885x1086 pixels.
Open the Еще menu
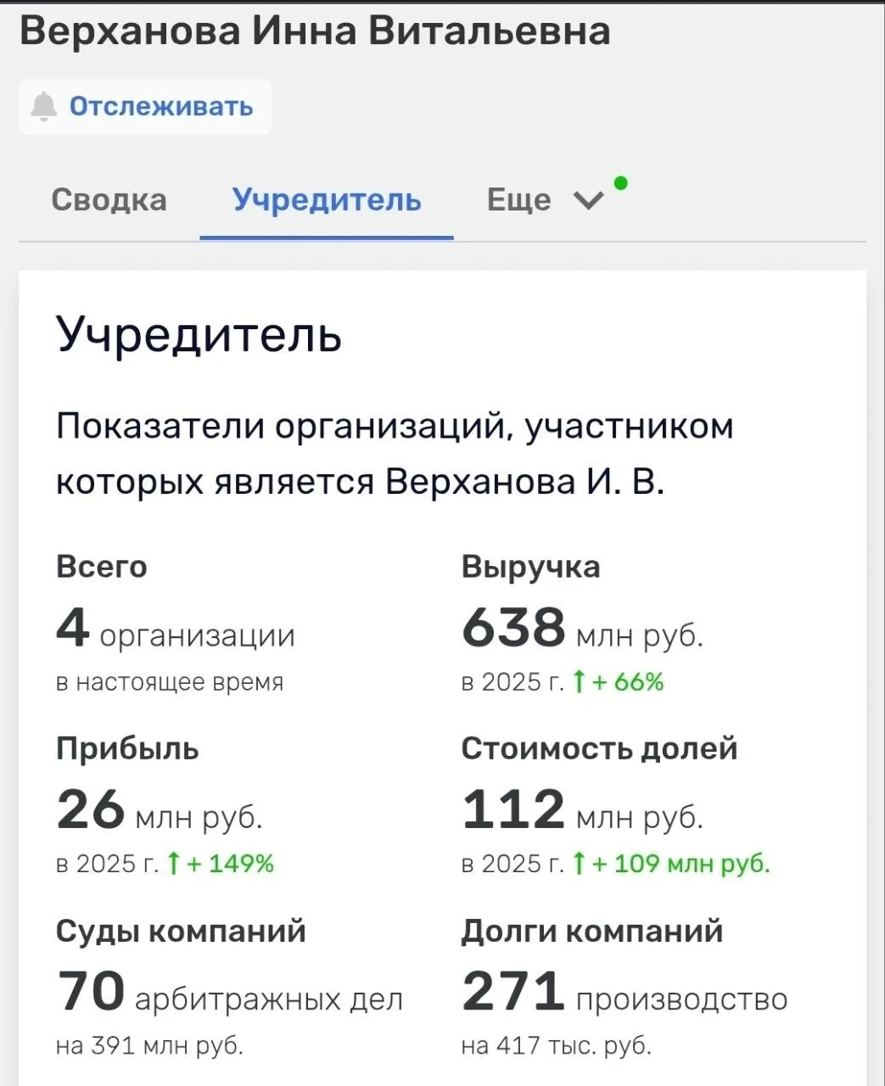coord(519,200)
